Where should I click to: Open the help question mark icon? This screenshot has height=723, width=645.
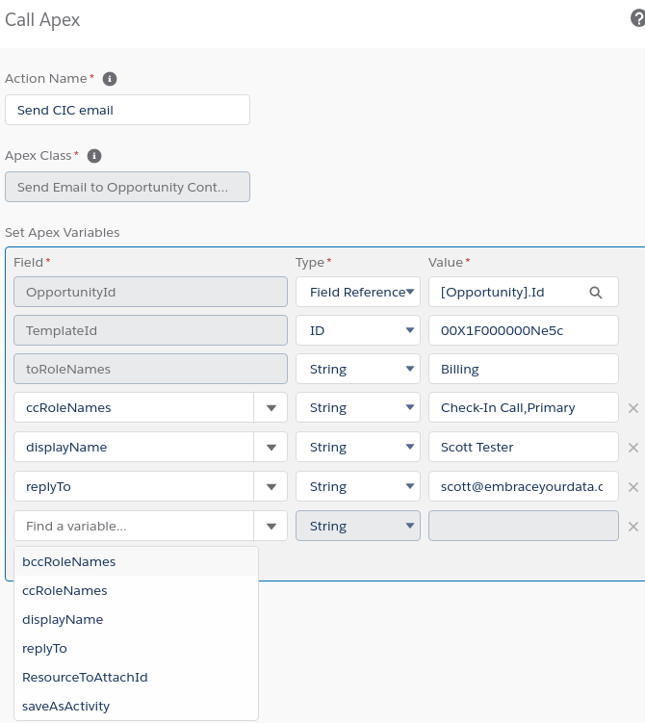pos(638,19)
